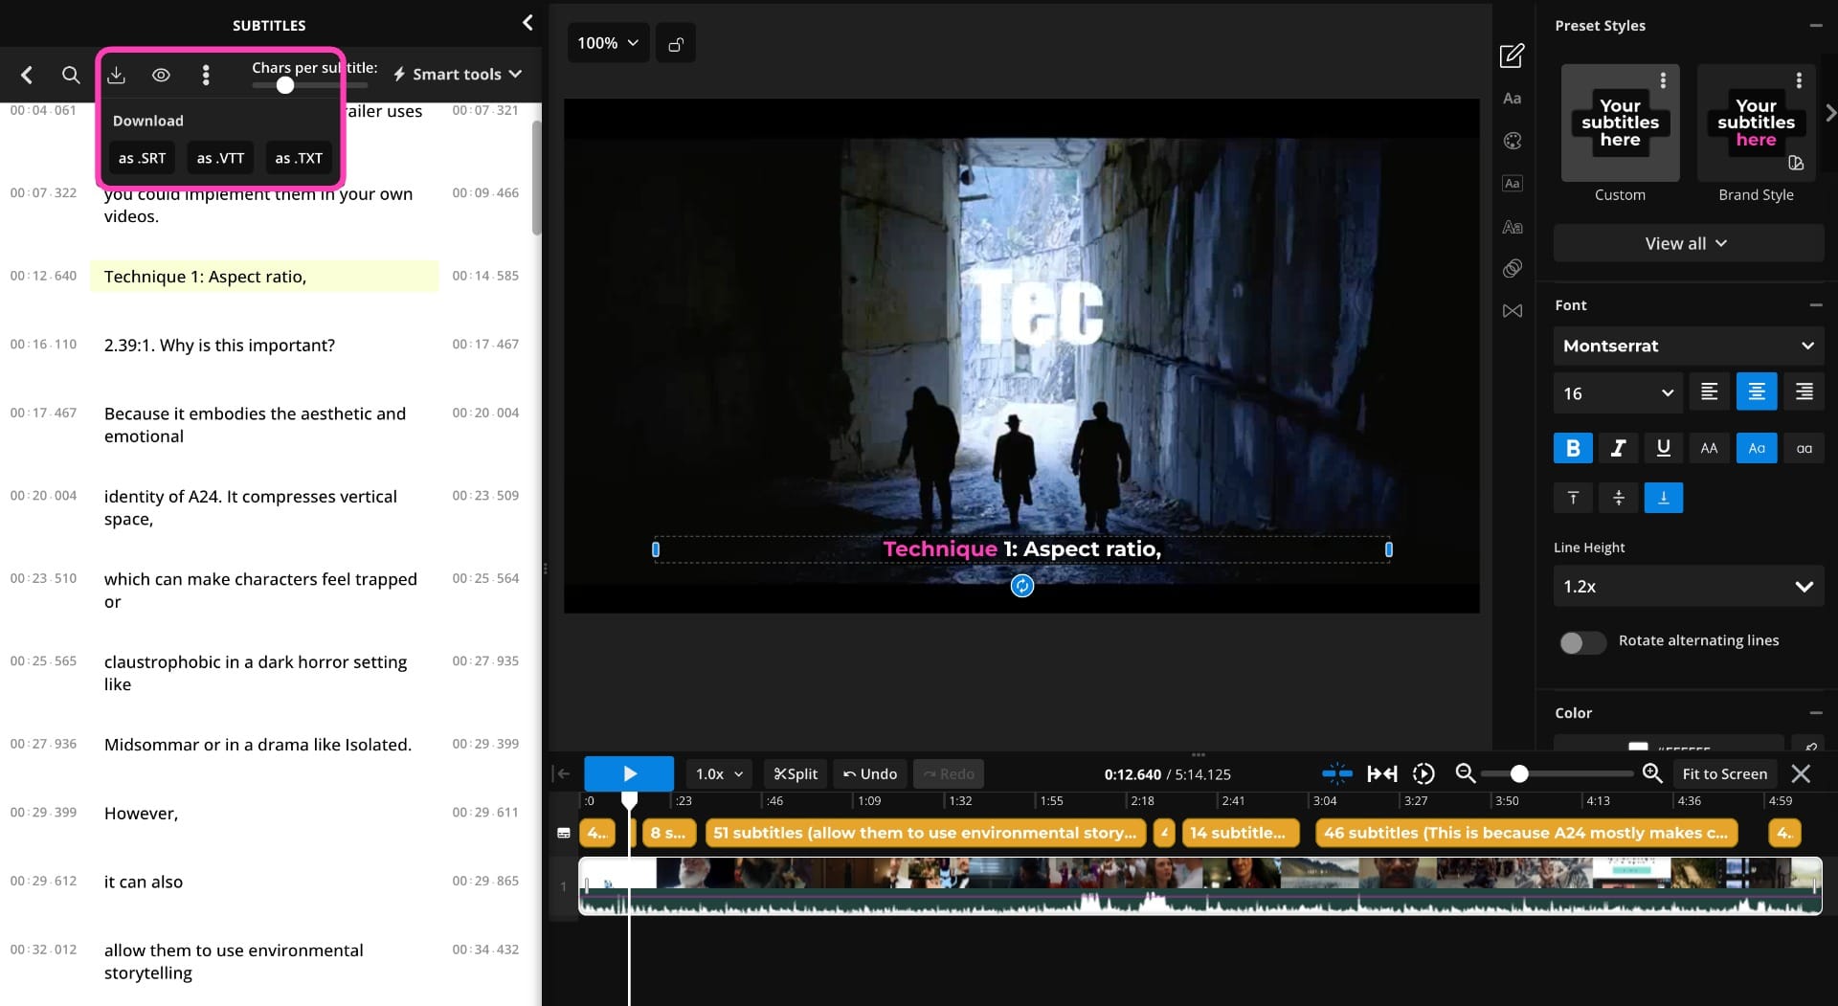Click the Undo button
Screen dimensions: 1838x1006
coord(869,773)
